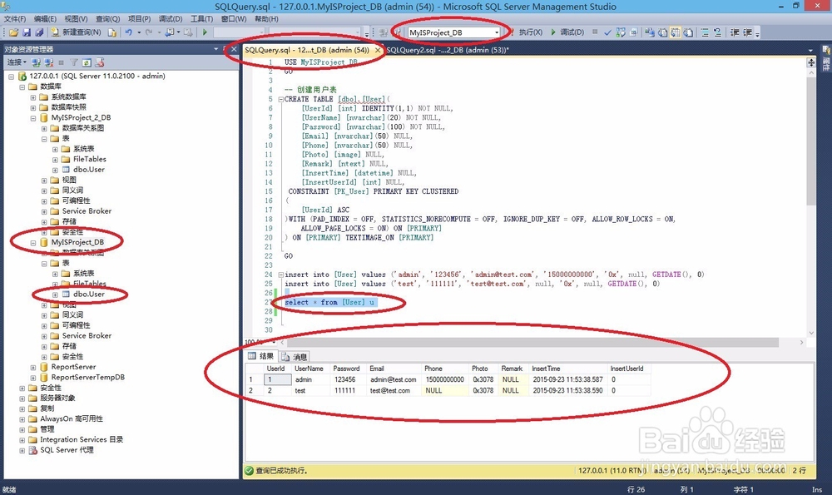Click the Connect Object Explorer icon
This screenshot has height=495, width=832.
click(x=36, y=62)
